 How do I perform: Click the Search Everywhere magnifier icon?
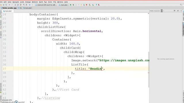[181, 5]
